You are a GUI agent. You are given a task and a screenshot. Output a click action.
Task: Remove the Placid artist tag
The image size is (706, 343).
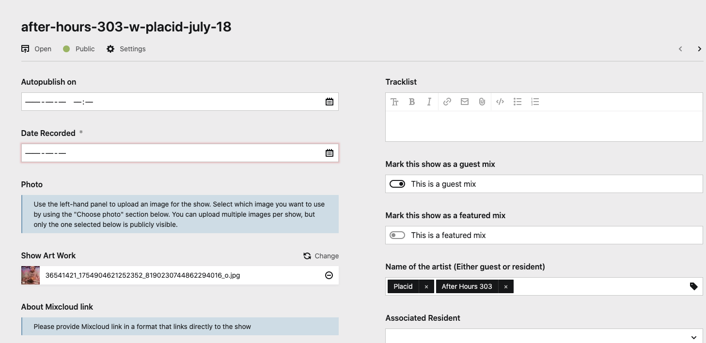[426, 286]
